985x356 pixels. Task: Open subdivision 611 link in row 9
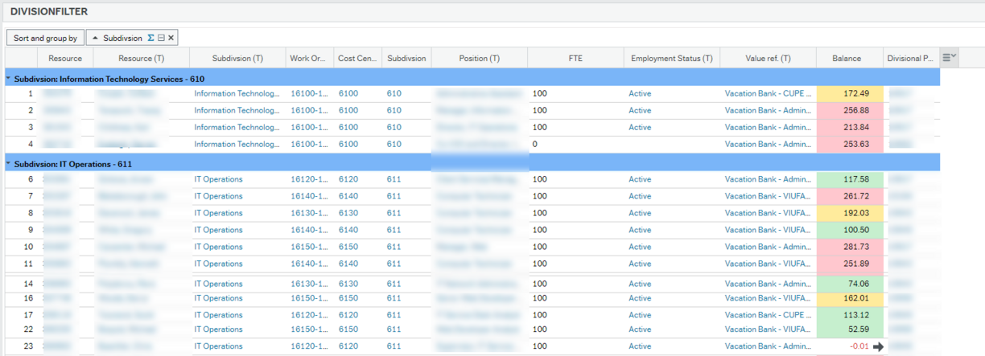[394, 230]
